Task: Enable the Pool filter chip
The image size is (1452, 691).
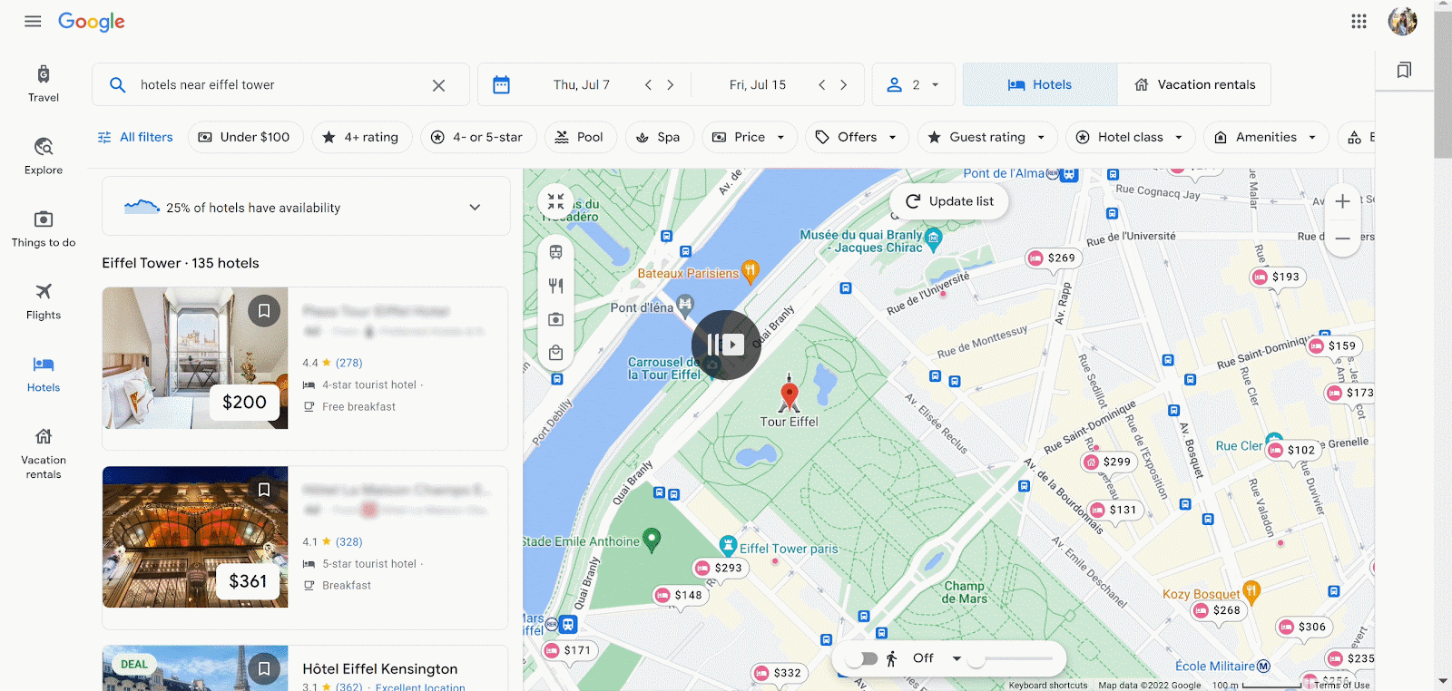Action: [578, 137]
